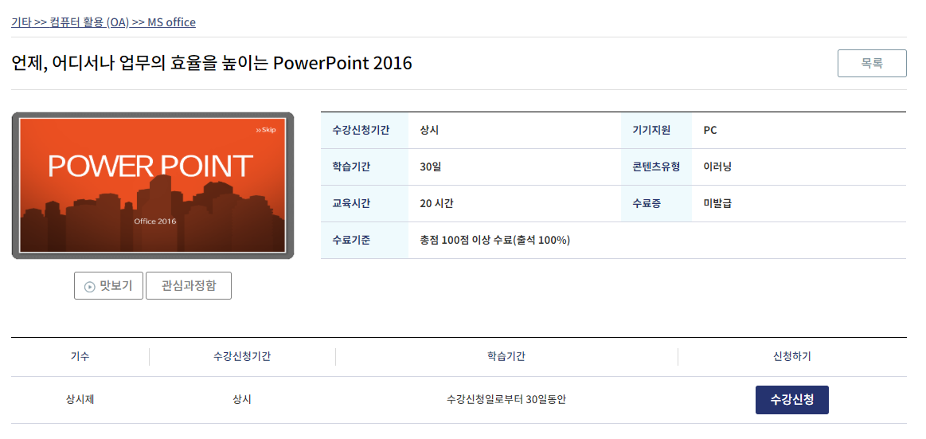The width and height of the screenshot is (926, 439).
Task: Click the 상시 value beside 수강신청기간 label
Action: click(429, 131)
